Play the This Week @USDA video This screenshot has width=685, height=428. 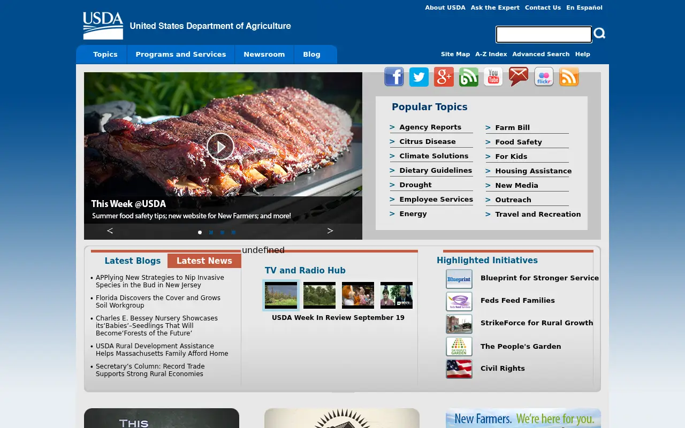(220, 146)
